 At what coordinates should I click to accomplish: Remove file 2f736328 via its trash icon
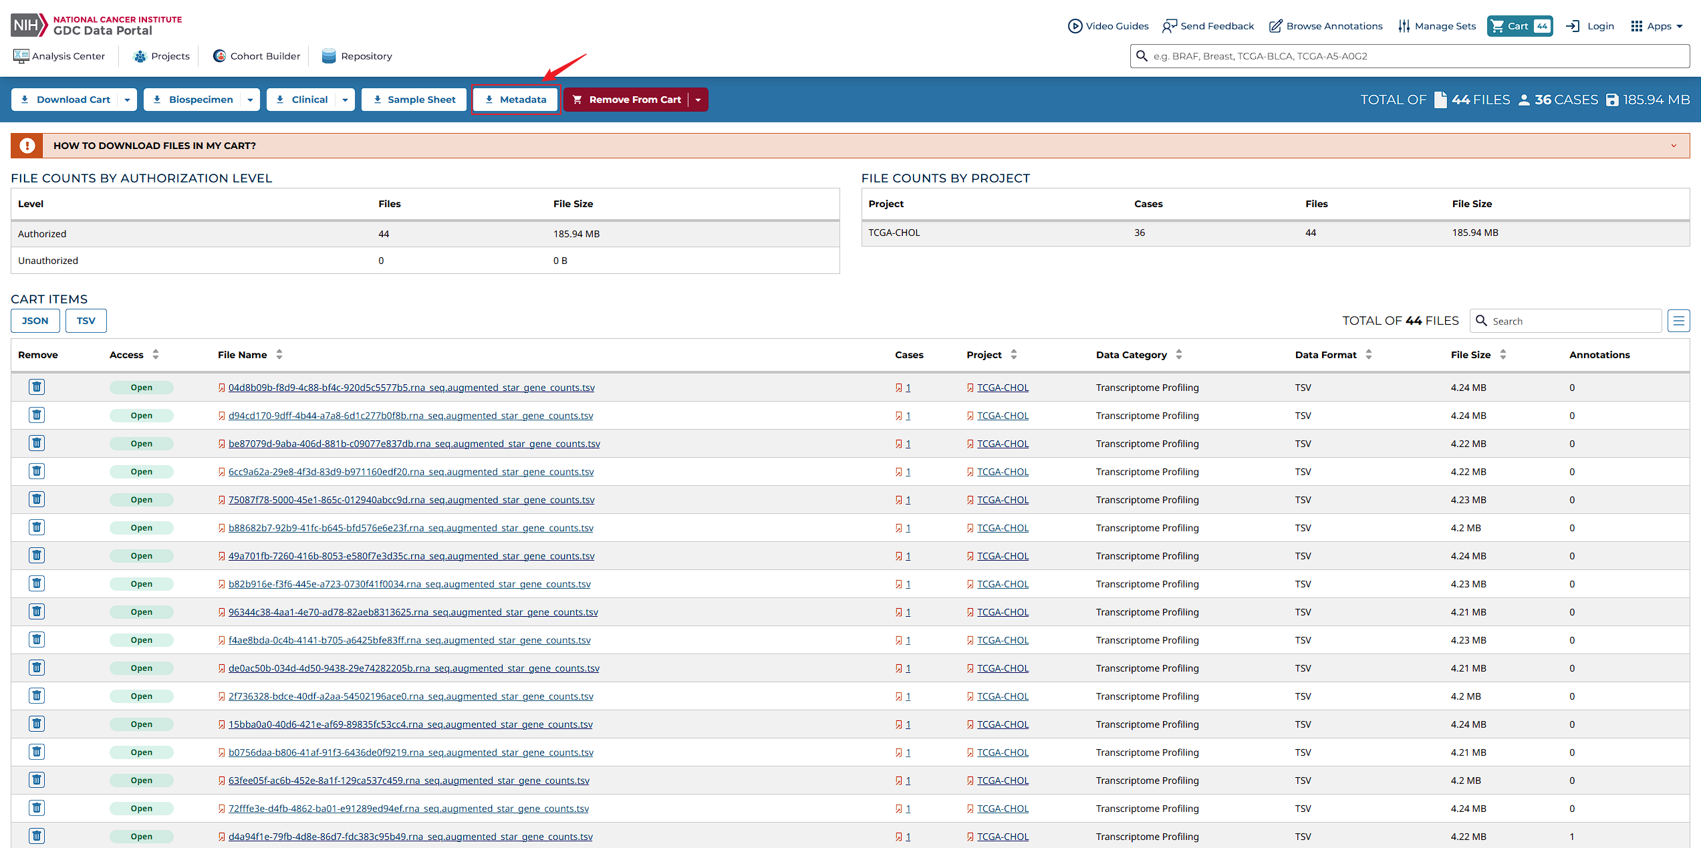(x=37, y=696)
